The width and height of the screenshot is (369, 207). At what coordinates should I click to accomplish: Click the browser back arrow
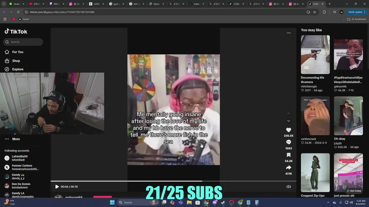(x=4, y=12)
